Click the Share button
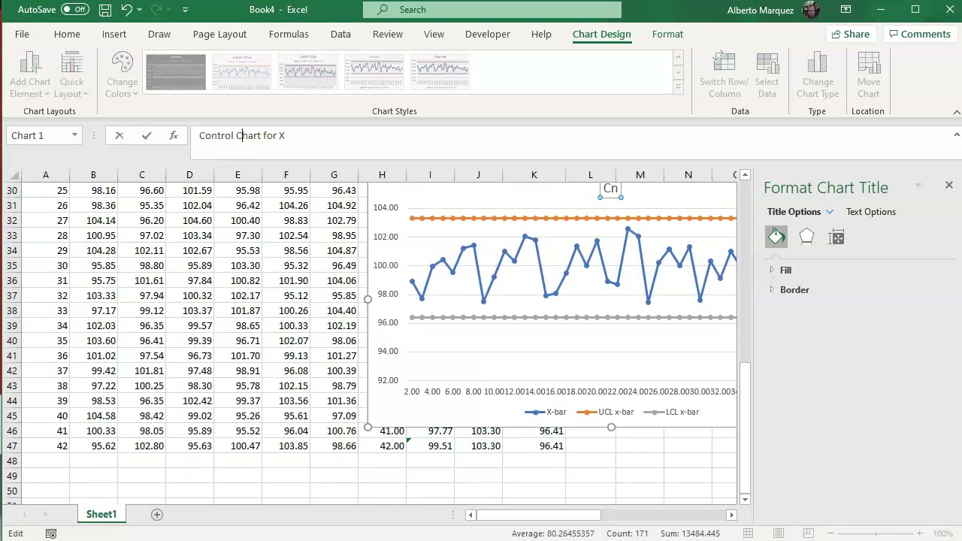 coord(849,34)
